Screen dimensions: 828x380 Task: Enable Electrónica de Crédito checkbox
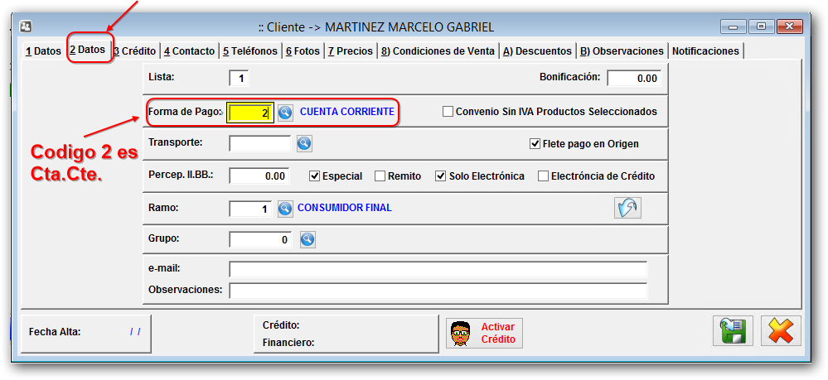(x=543, y=176)
